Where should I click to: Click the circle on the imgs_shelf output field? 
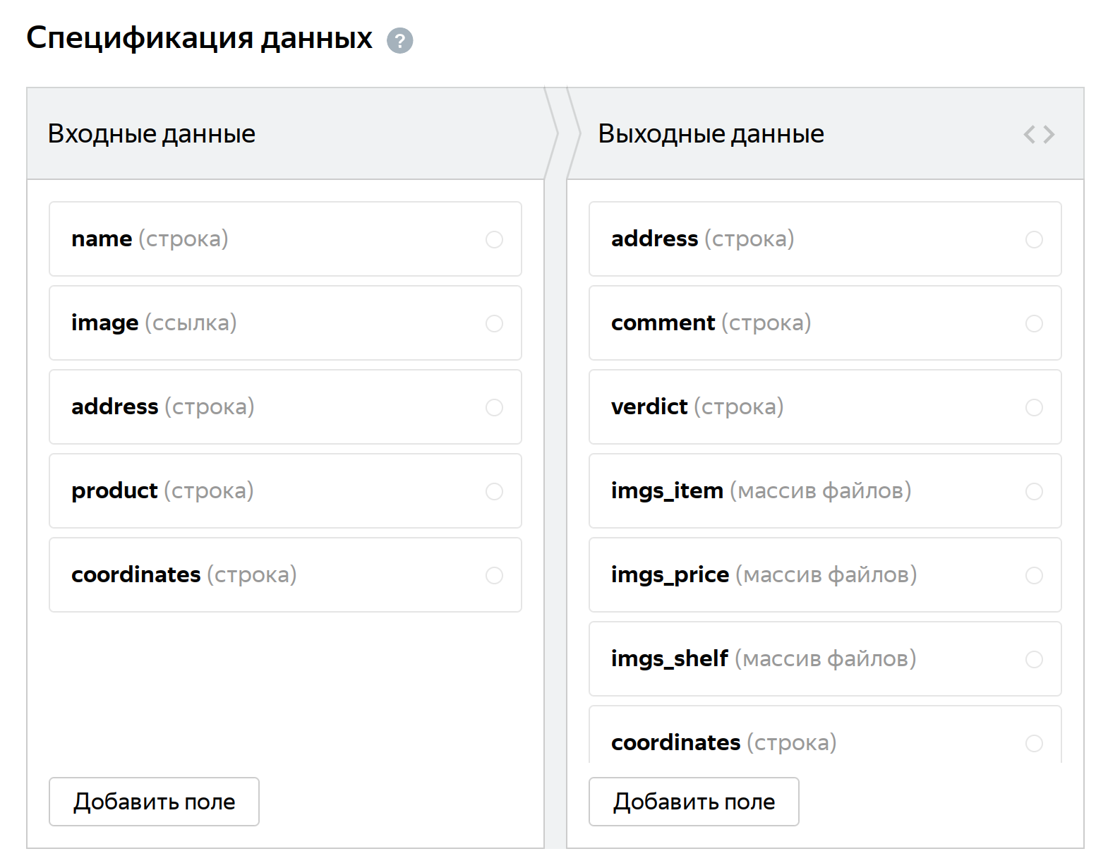coord(1034,659)
